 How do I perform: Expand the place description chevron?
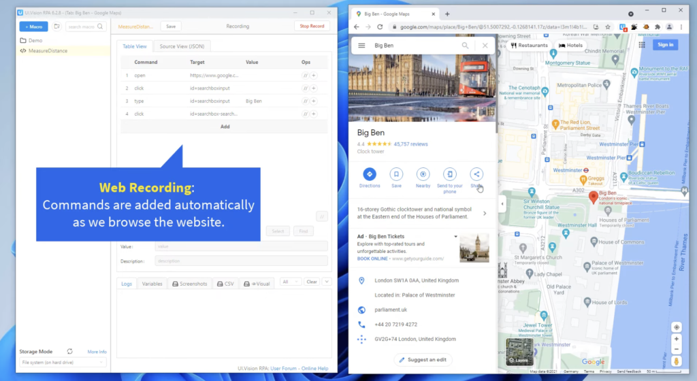click(x=485, y=213)
